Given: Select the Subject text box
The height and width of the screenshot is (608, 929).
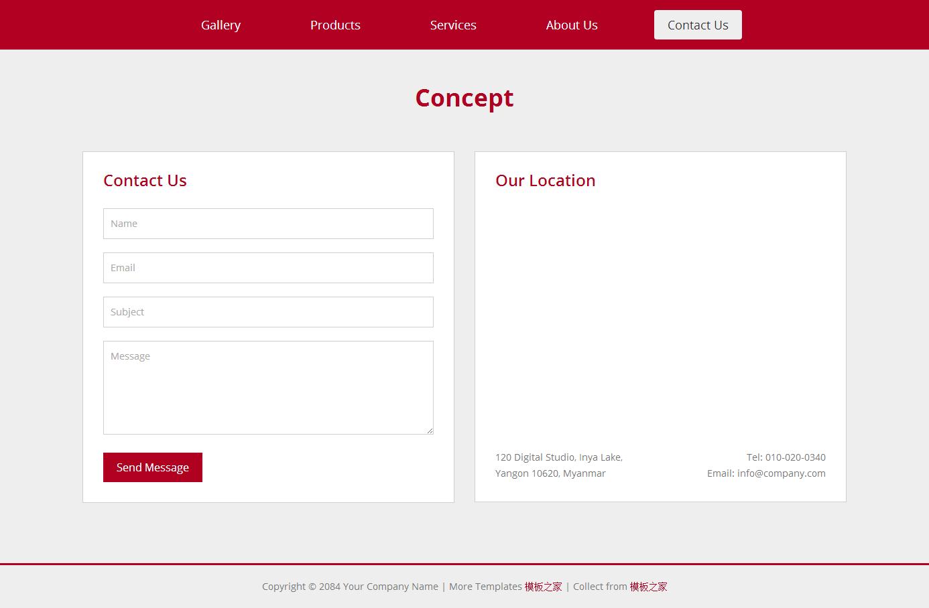Looking at the screenshot, I should [x=268, y=312].
